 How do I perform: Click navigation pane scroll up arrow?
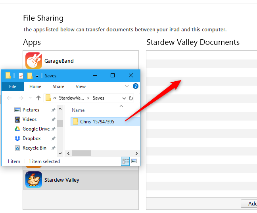60,109
